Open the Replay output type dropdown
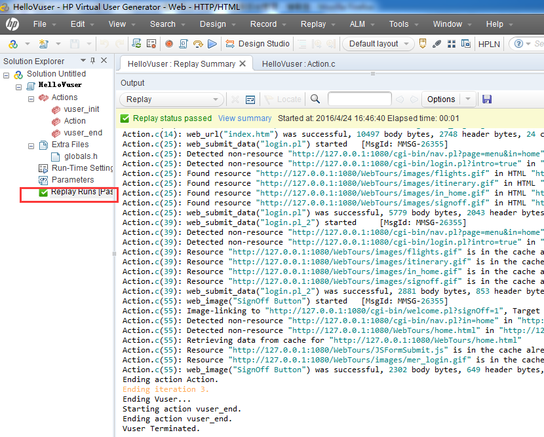 pyautogui.click(x=171, y=99)
